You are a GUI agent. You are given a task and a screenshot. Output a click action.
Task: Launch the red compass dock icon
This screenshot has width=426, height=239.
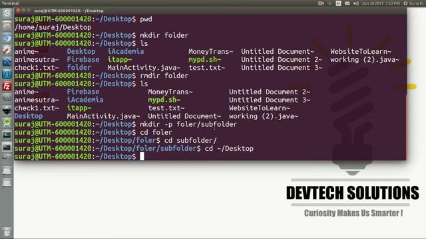(7, 50)
